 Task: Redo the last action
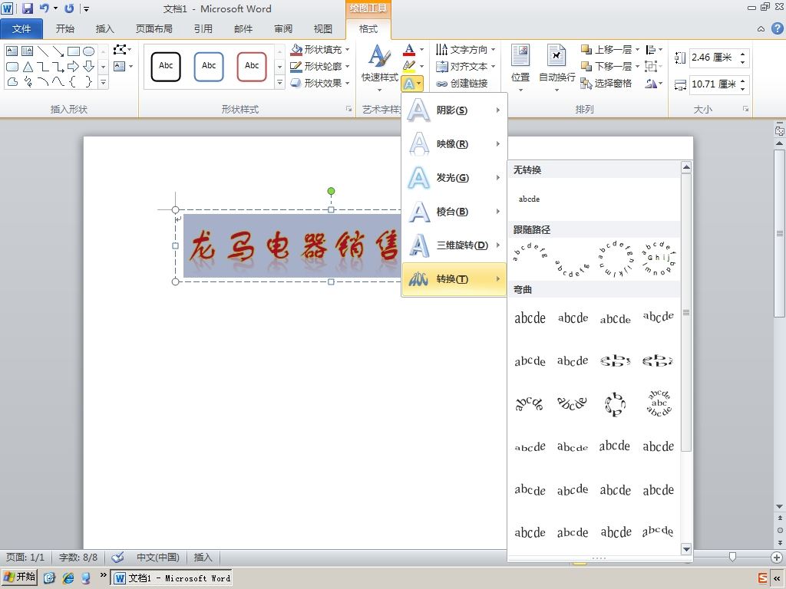pos(69,8)
